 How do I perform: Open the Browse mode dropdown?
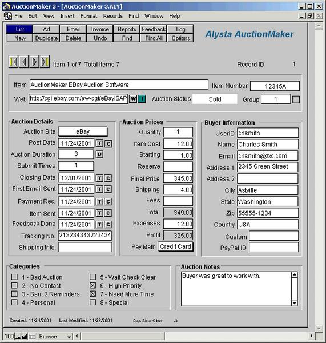tap(55, 336)
